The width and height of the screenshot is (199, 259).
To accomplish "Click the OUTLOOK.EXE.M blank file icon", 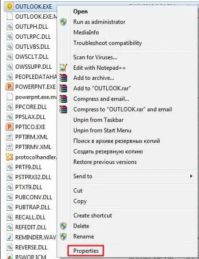I will pos(10,17).
